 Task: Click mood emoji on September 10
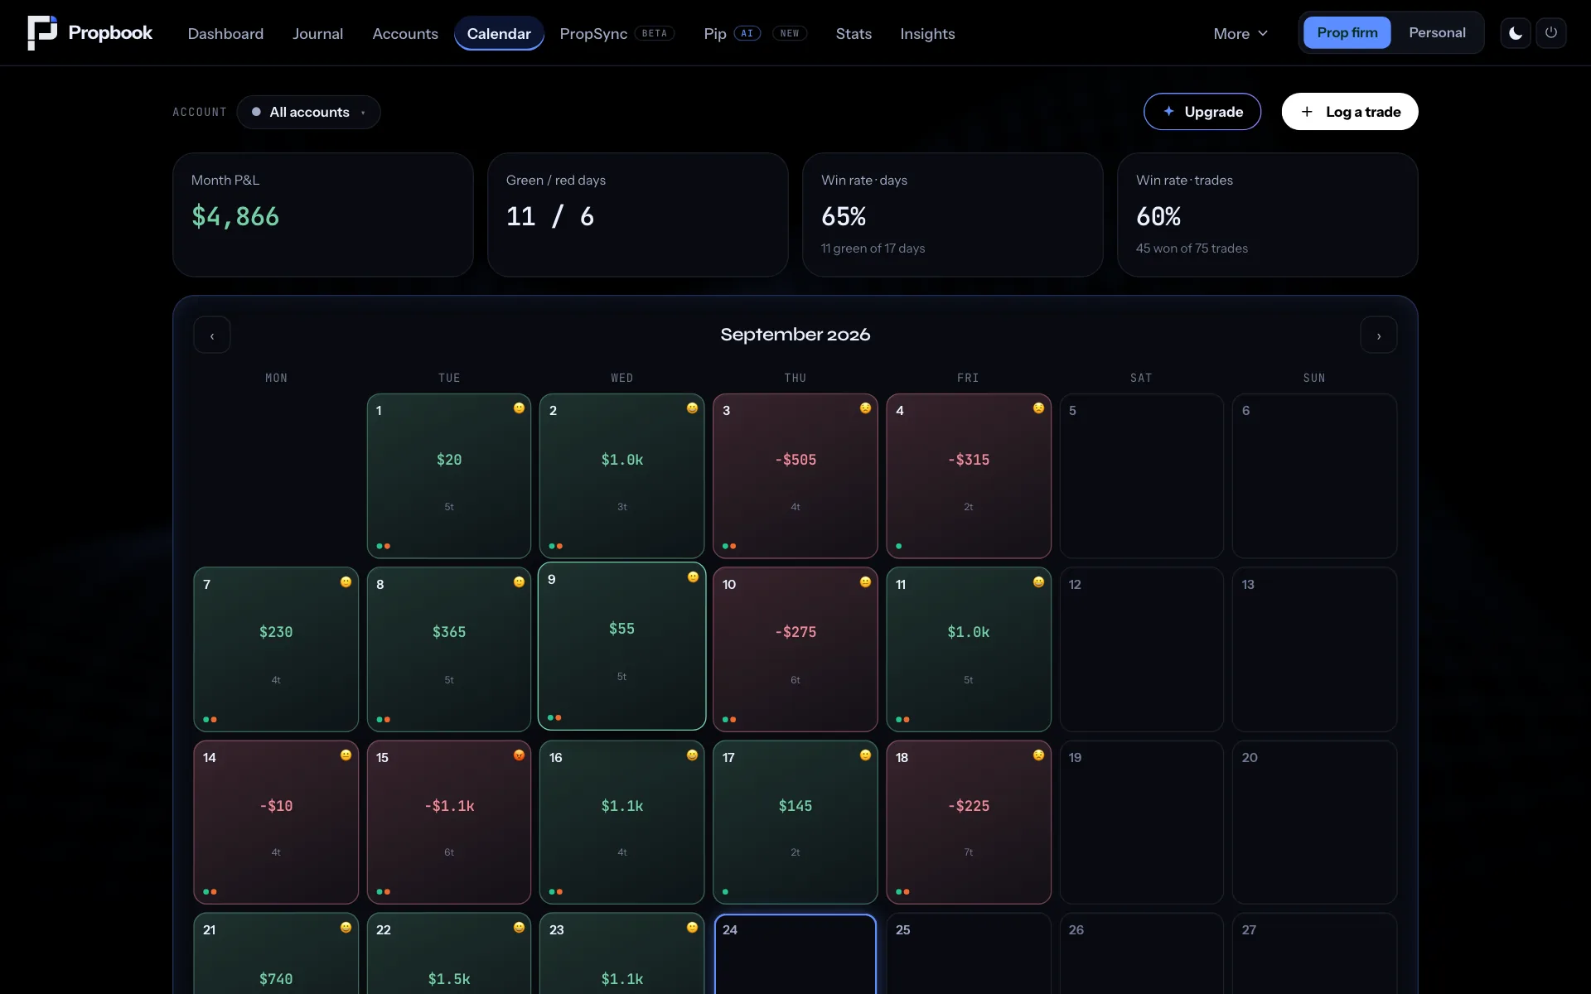(865, 582)
